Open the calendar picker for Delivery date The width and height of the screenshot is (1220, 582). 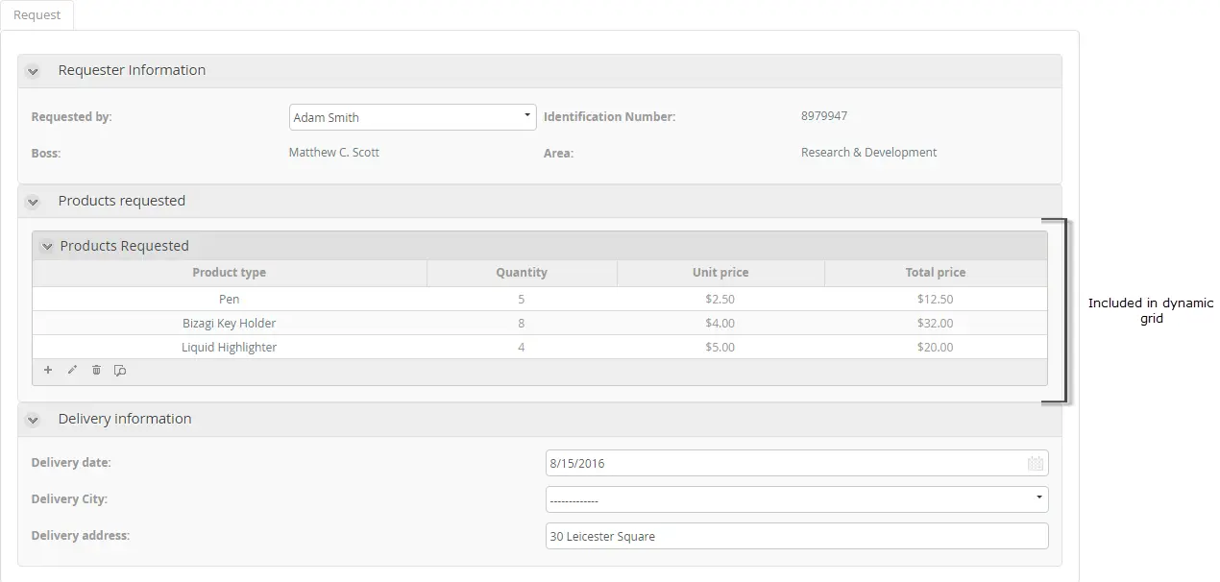(1036, 463)
